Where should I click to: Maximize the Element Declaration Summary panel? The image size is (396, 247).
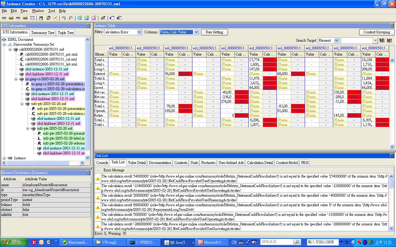tap(88, 173)
